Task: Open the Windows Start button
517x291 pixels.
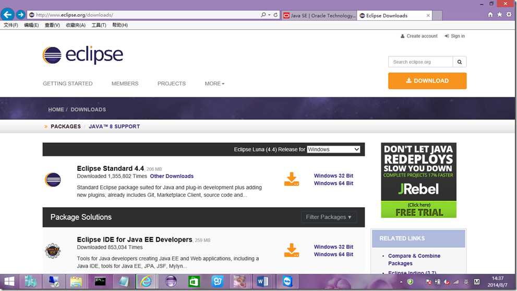Action: [9, 282]
